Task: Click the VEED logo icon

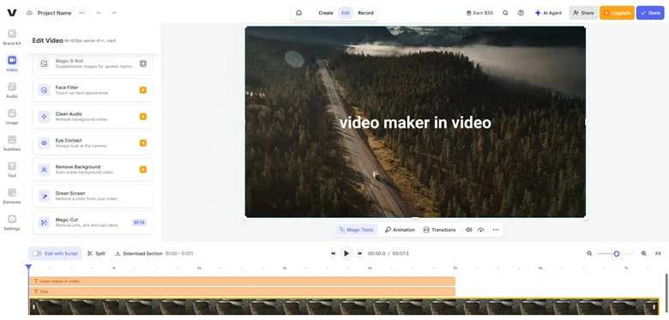Action: coord(12,13)
